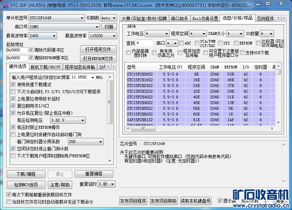Click 注意/帮助 button

60,185
